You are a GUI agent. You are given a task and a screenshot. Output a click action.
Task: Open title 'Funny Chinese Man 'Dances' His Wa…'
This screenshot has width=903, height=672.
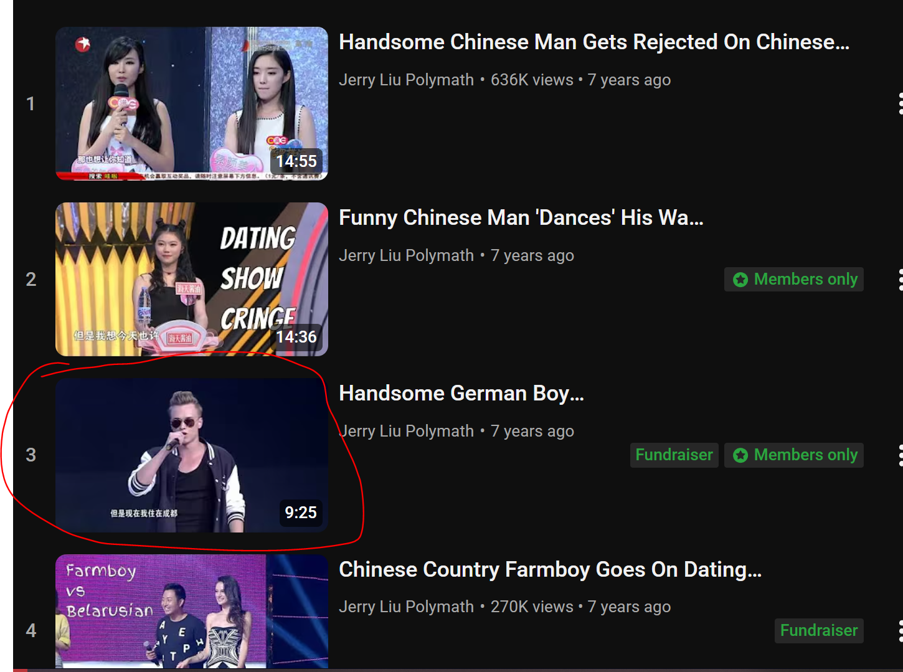tap(521, 217)
